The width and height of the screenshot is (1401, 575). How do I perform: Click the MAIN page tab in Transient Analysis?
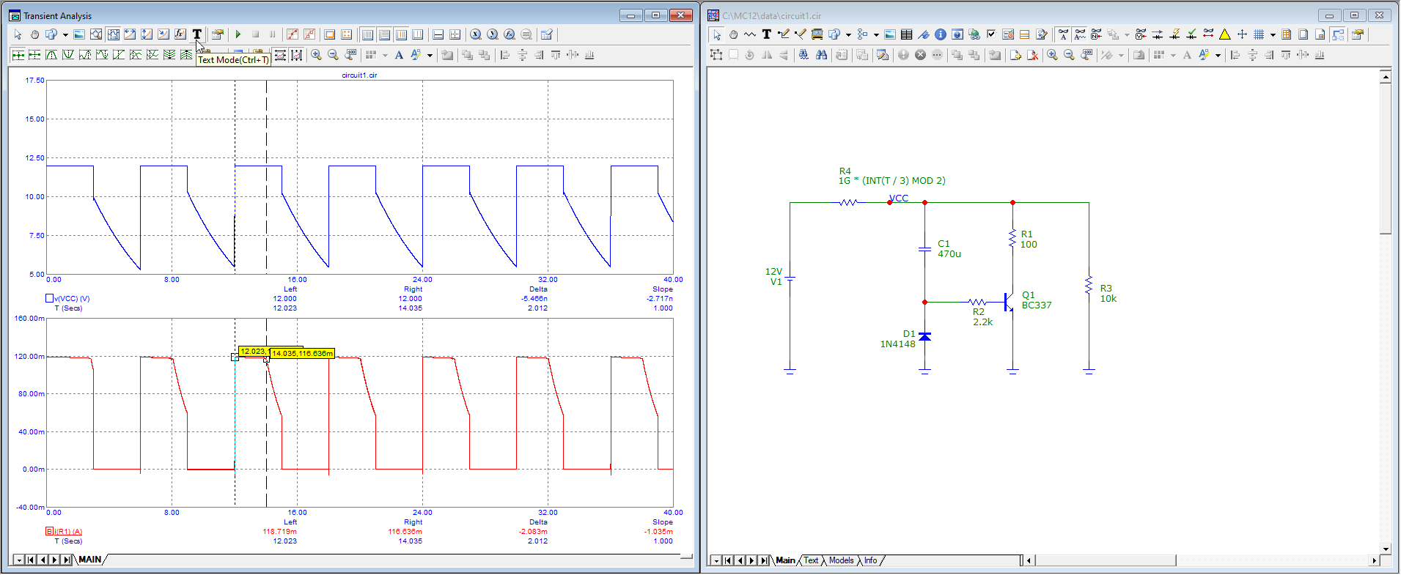[90, 560]
